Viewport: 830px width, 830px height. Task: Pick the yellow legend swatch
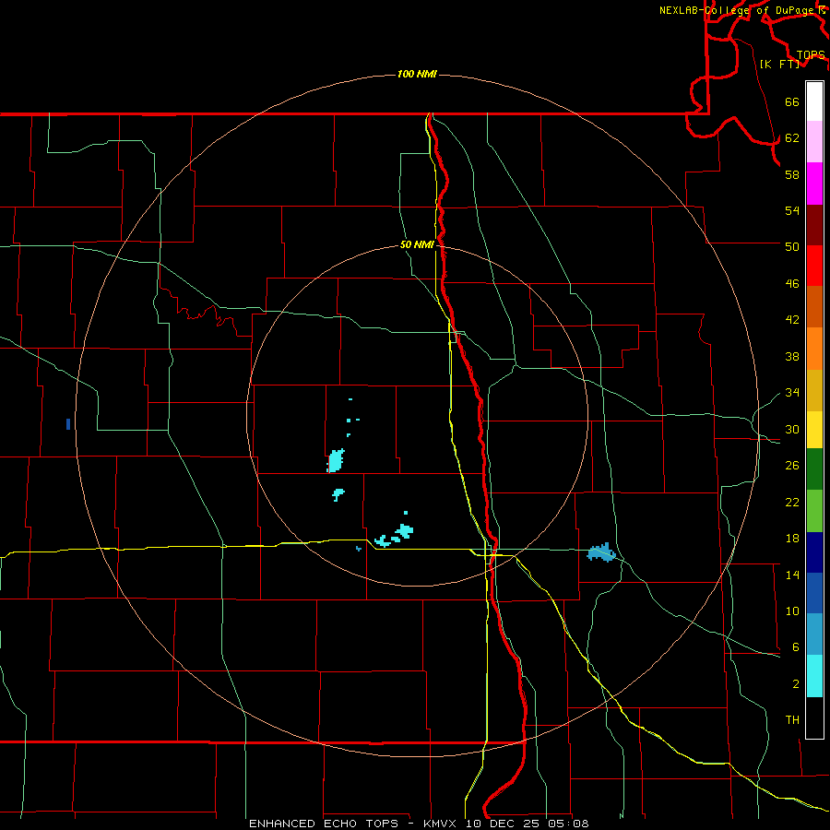[x=814, y=430]
